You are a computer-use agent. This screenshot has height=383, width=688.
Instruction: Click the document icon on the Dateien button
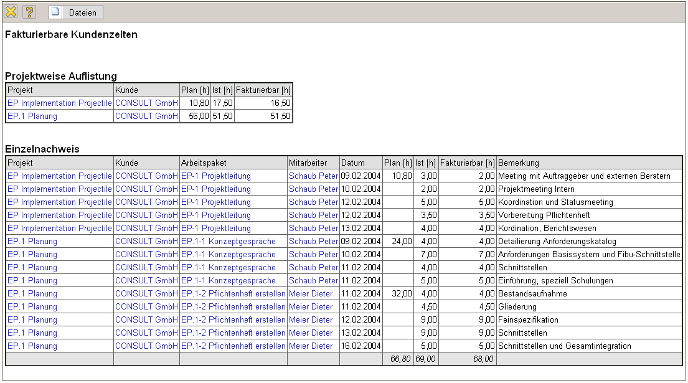pyautogui.click(x=56, y=12)
